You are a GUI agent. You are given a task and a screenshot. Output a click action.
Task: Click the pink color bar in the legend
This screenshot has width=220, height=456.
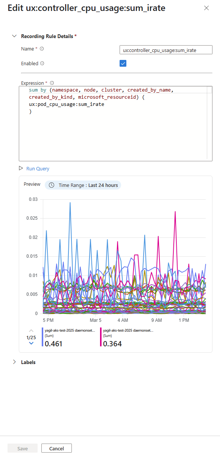click(100, 337)
